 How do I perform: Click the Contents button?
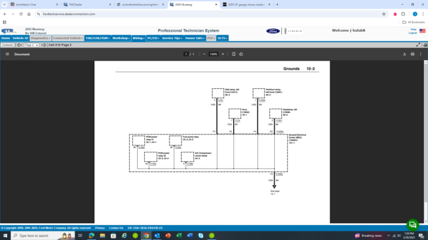[x=7, y=45]
